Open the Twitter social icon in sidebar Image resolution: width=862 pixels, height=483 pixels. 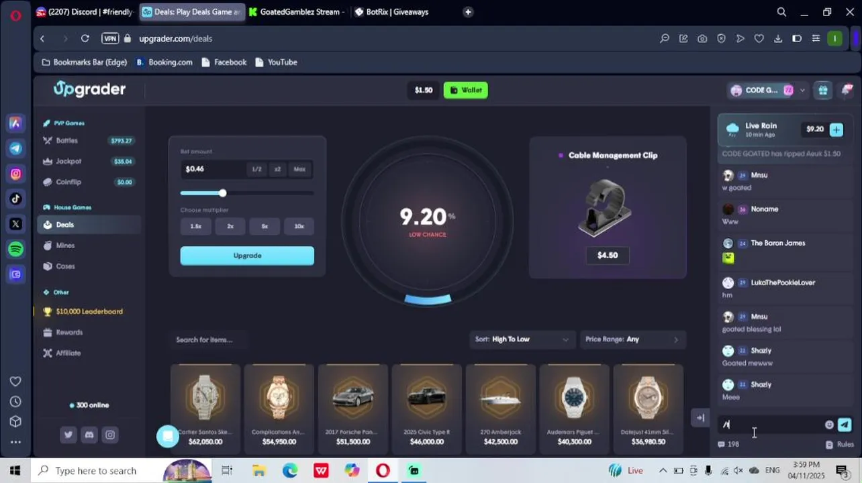(68, 435)
